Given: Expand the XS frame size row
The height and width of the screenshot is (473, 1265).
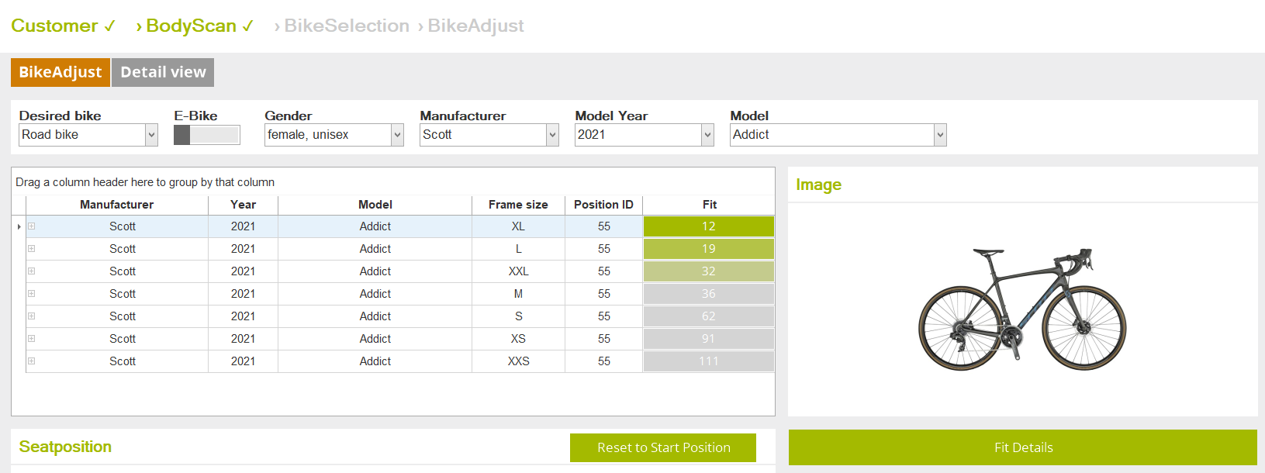Looking at the screenshot, I should pyautogui.click(x=32, y=339).
